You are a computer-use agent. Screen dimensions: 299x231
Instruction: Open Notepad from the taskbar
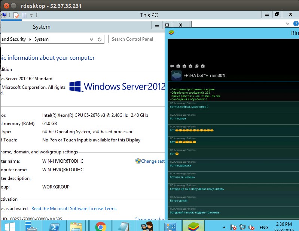pos(123,227)
